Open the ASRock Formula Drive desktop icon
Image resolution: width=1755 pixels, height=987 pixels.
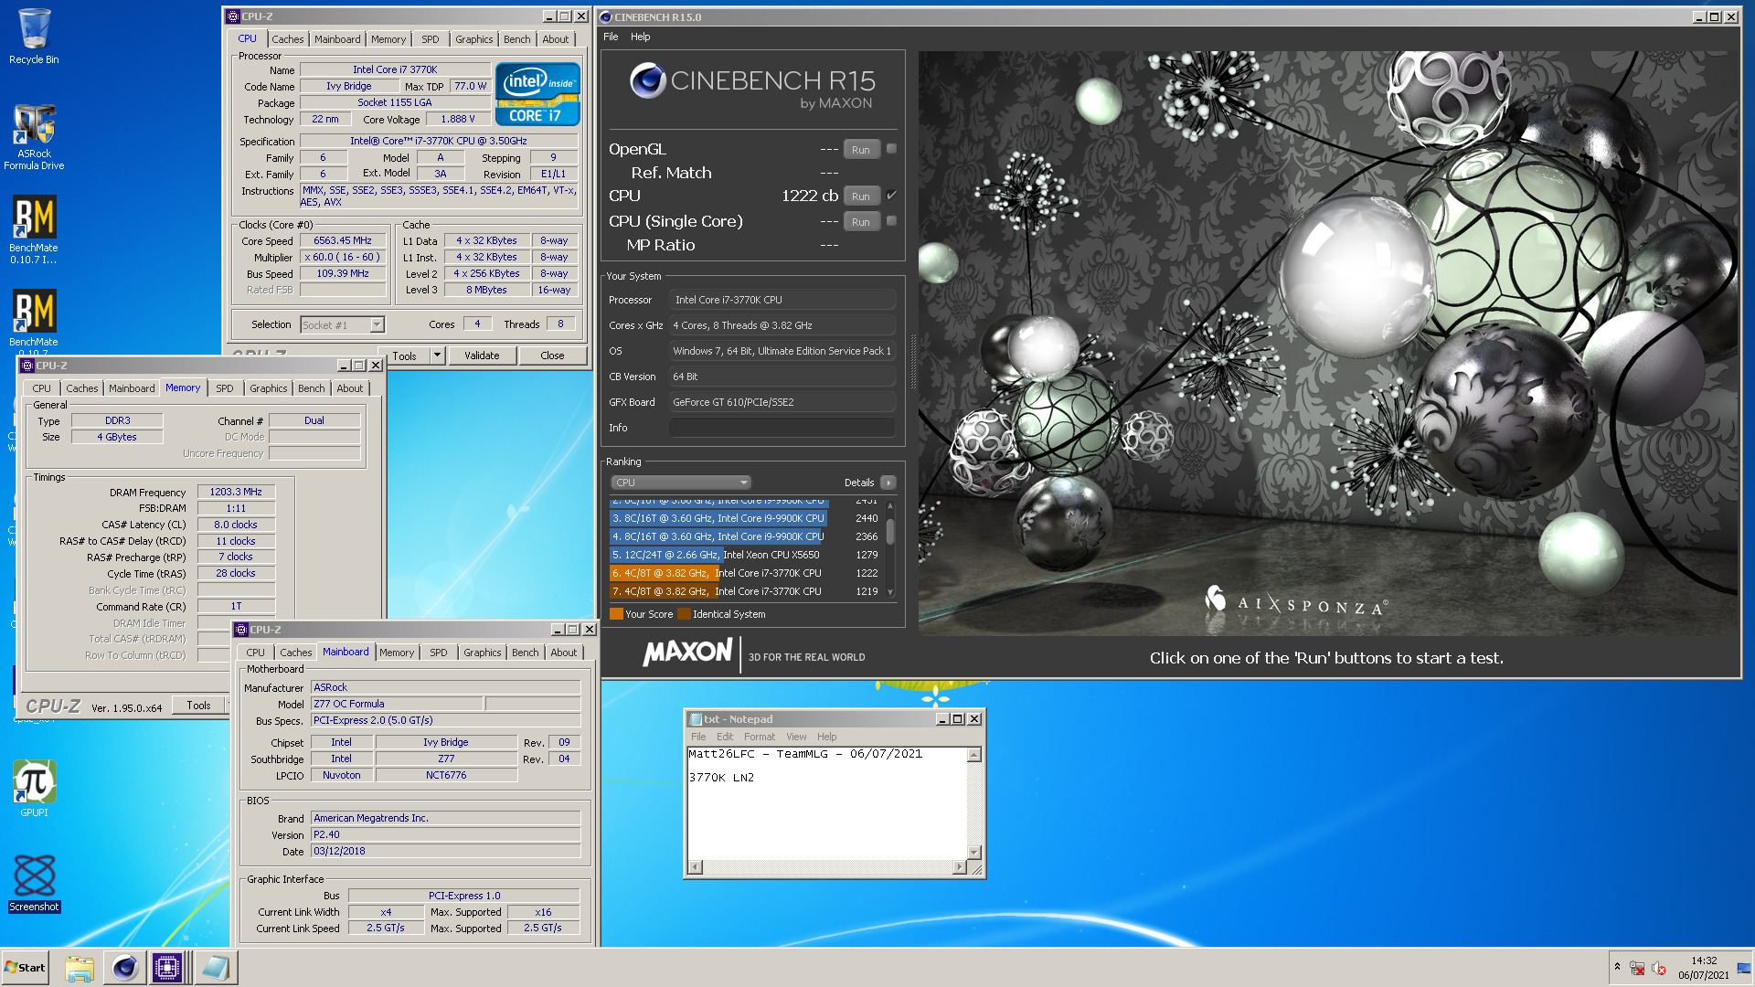click(34, 136)
